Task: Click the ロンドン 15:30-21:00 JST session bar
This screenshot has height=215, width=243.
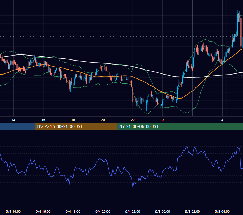Action: [76, 126]
